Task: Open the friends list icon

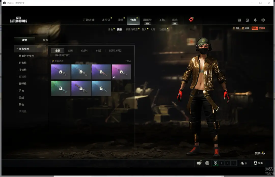Action: click(243, 163)
